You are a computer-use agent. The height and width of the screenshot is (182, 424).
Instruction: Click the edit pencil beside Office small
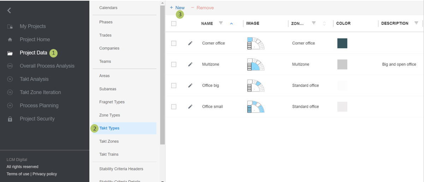[190, 107]
